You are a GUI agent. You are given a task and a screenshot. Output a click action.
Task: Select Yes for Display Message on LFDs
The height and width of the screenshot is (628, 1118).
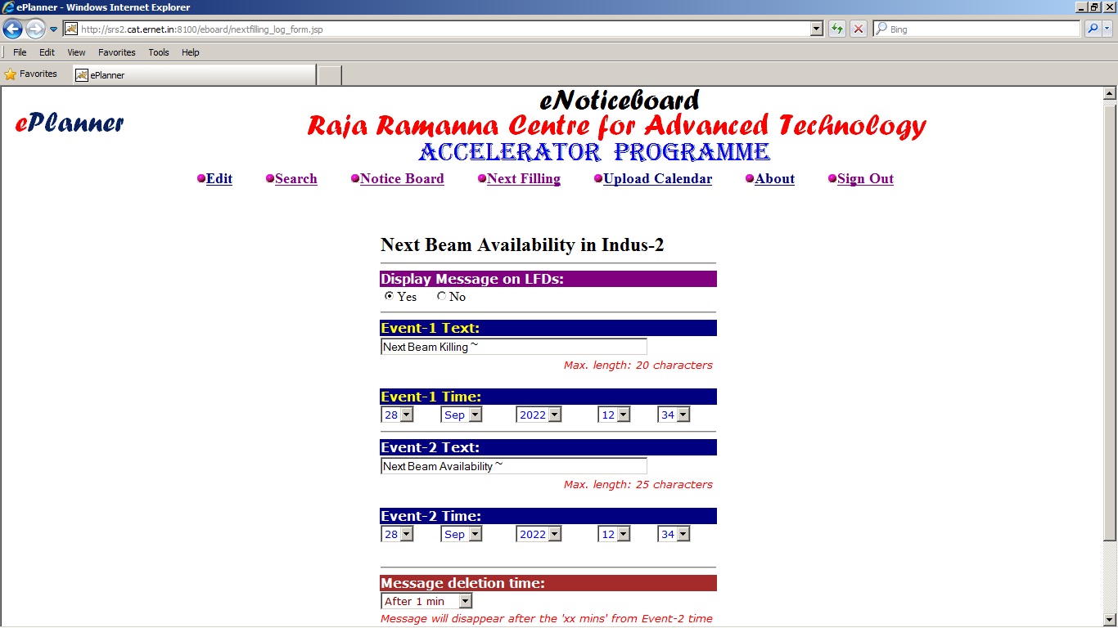coord(389,296)
